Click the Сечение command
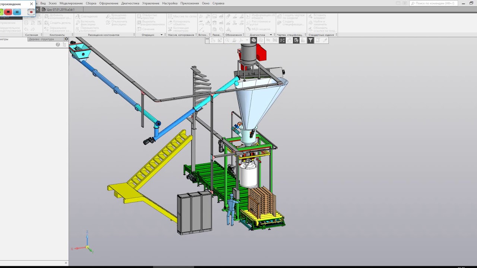 (x=145, y=29)
